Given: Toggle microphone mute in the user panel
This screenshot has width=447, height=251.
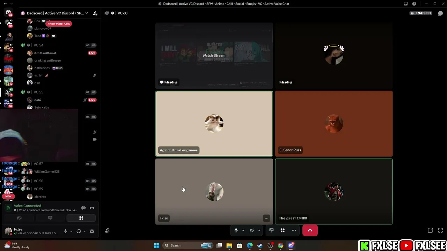Looking at the screenshot, I should [x=65, y=231].
